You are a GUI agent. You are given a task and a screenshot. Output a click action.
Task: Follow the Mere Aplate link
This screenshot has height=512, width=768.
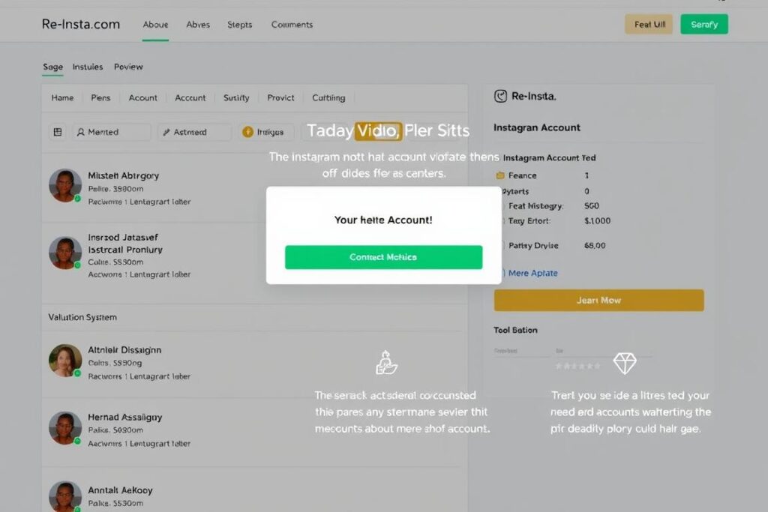coord(532,273)
